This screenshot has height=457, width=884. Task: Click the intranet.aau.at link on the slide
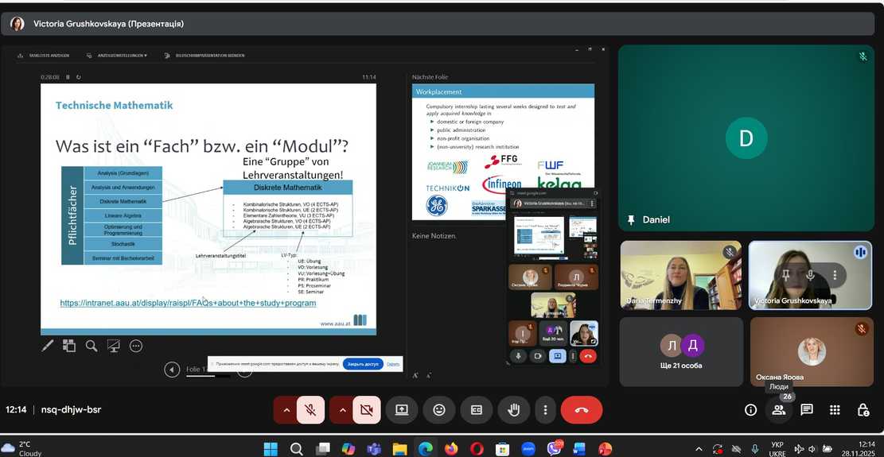(x=188, y=303)
